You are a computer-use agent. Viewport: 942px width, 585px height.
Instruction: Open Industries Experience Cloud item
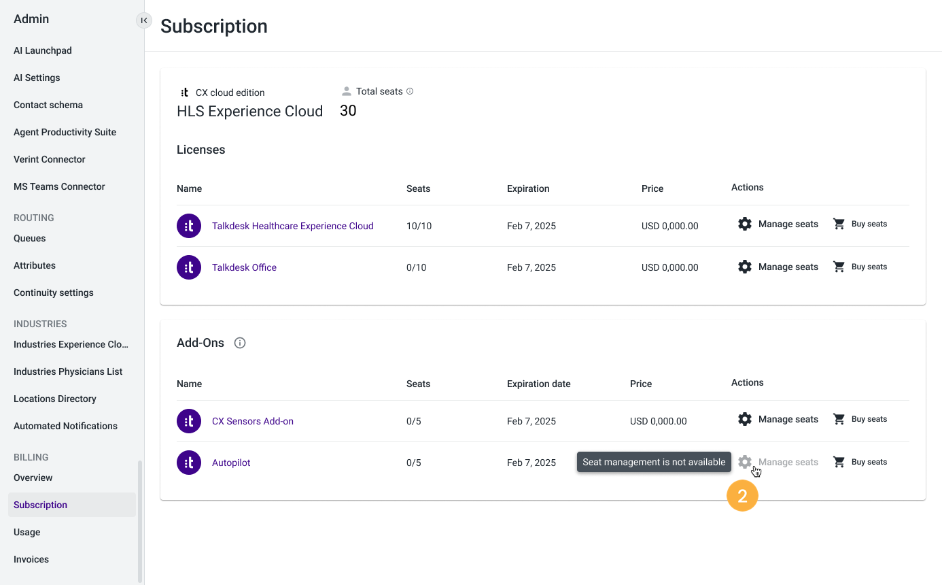71,344
